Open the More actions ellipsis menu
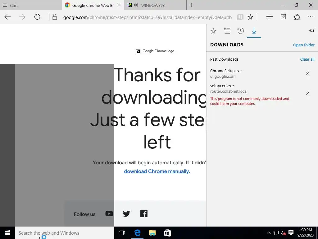Image resolution: width=318 pixels, height=239 pixels. click(x=311, y=17)
